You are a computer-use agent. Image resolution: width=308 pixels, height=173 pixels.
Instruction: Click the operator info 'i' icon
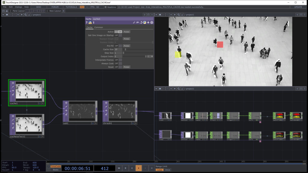point(94,23)
